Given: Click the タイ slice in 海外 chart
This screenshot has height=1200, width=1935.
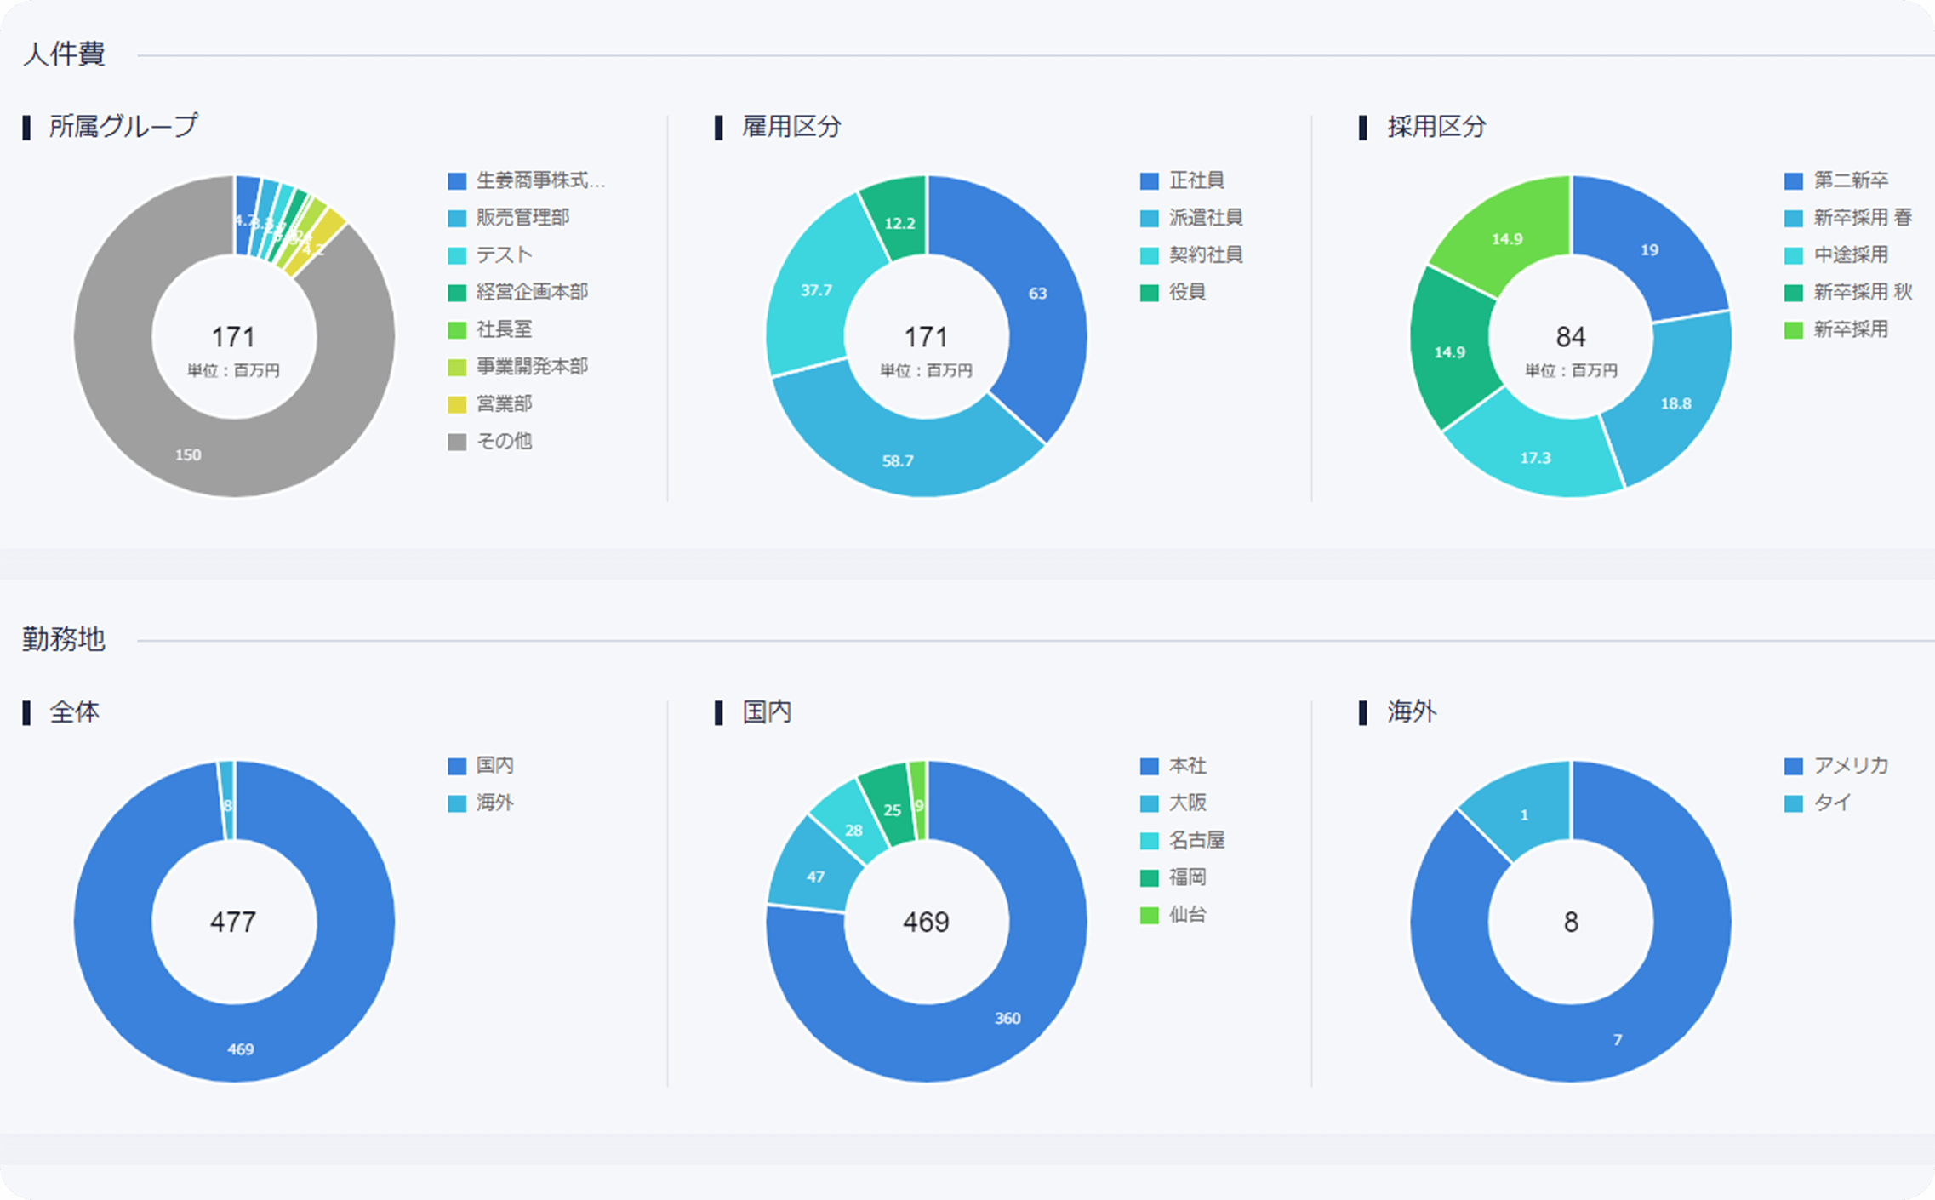Looking at the screenshot, I should pos(1523,813).
